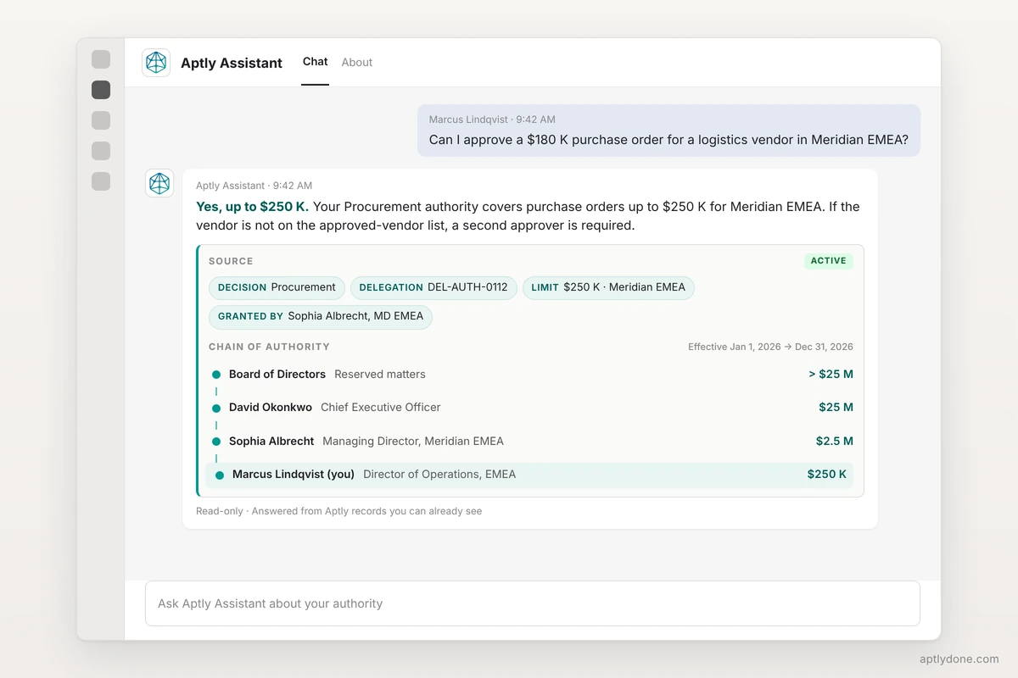This screenshot has width=1018, height=678.
Task: Switch to the About tab
Action: click(357, 62)
